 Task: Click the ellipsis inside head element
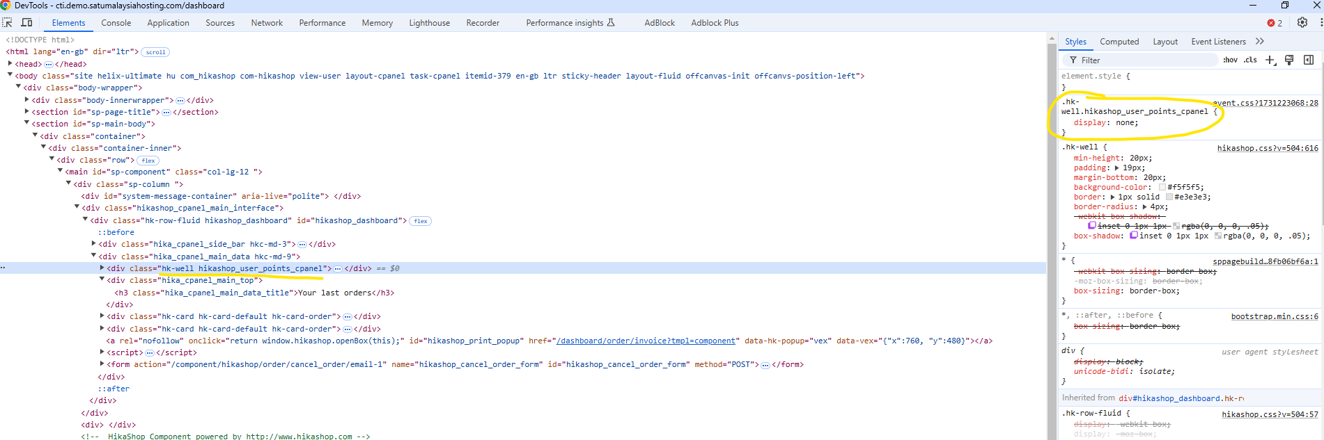[49, 64]
